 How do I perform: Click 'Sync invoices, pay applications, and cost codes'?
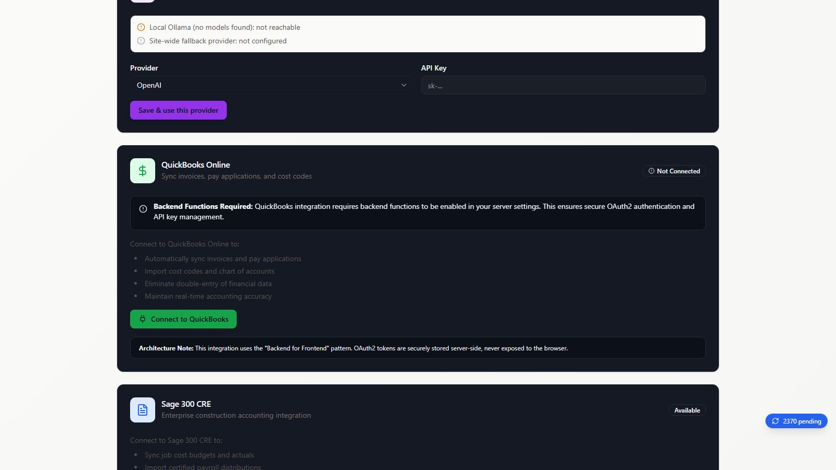(x=237, y=176)
